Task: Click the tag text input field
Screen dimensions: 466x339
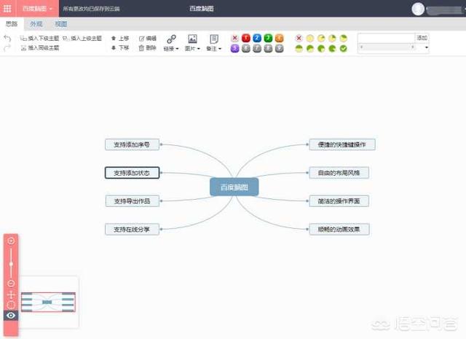Action: [387, 38]
